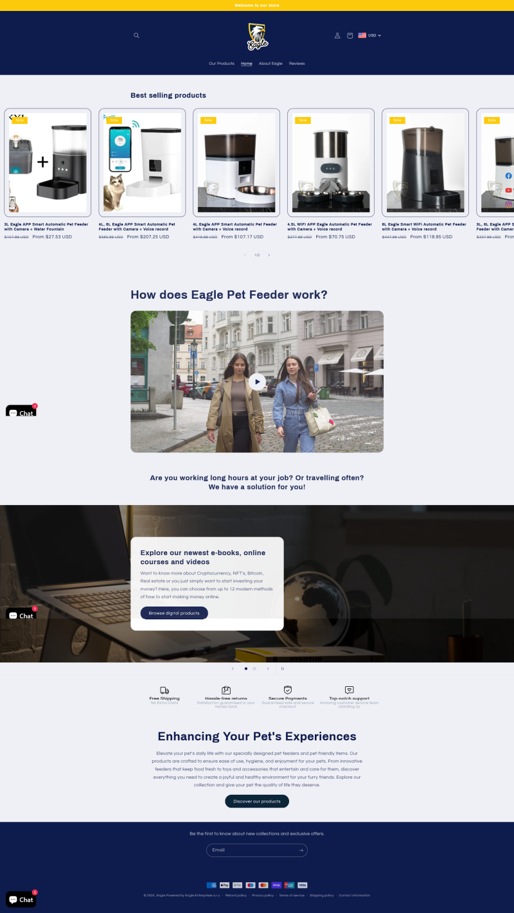Open the search magnifier icon in header
Viewport: 514px width, 913px height.
136,35
